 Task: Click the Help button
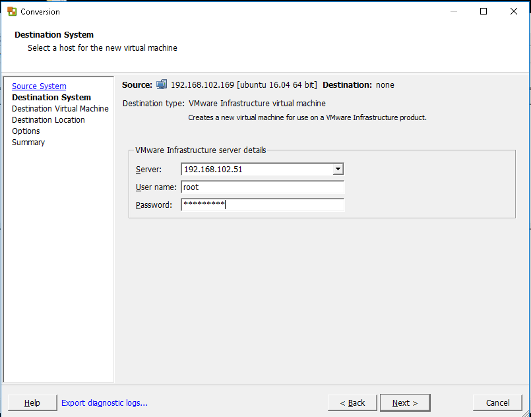pos(32,402)
